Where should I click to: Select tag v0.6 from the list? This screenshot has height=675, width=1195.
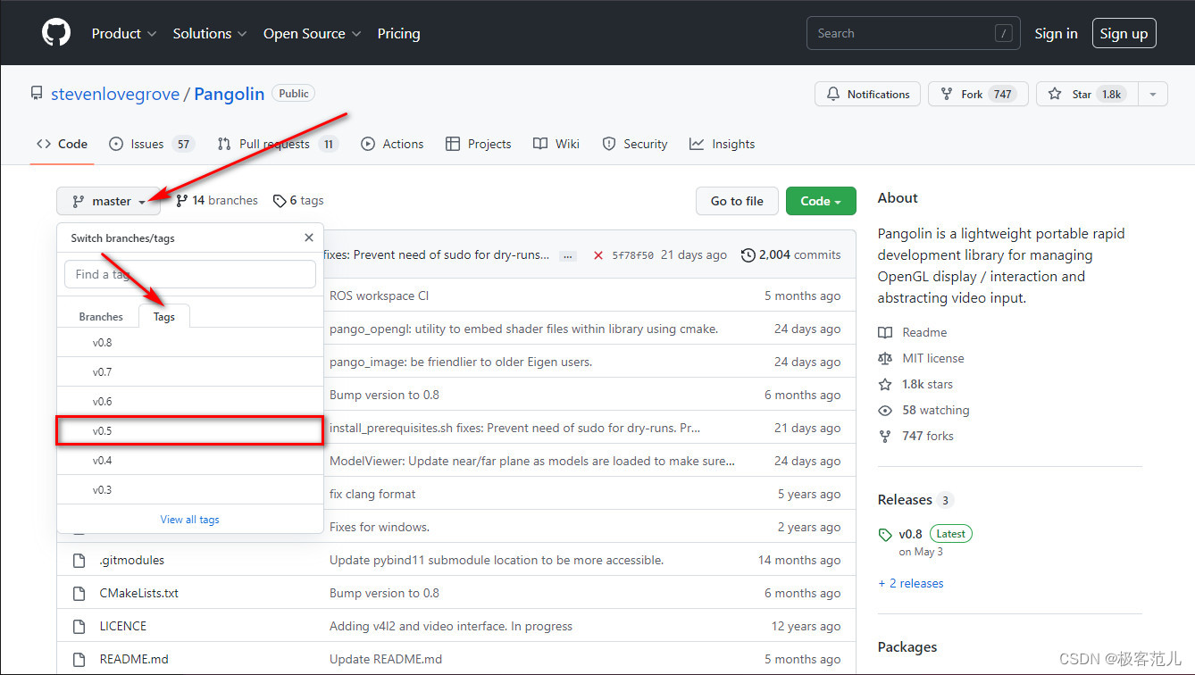tap(190, 401)
